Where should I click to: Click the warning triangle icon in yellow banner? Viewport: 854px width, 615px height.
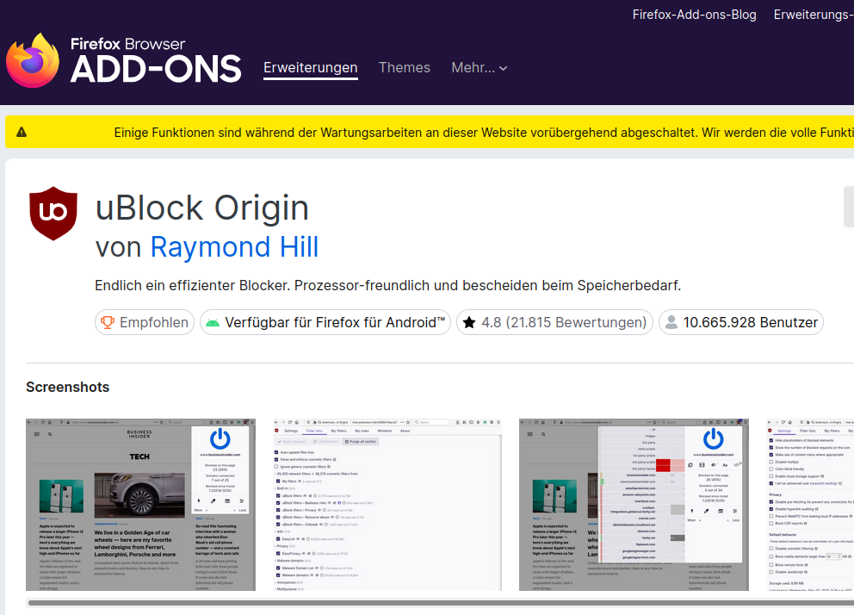click(x=22, y=132)
